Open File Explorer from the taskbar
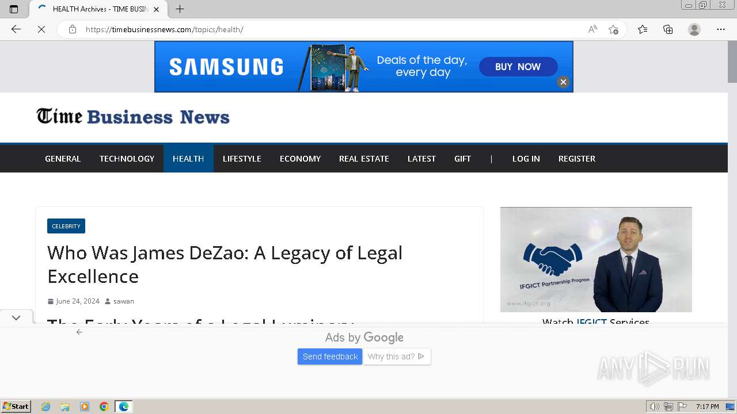Viewport: 737px width, 414px height. coord(65,407)
